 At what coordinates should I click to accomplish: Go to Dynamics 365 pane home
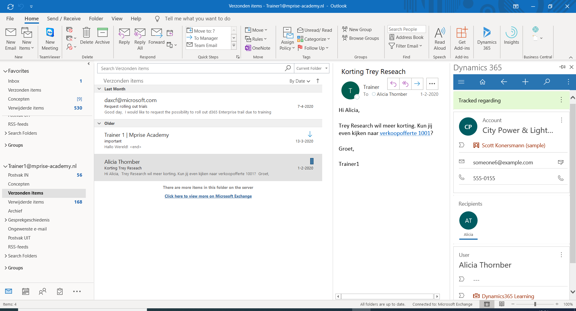point(482,82)
